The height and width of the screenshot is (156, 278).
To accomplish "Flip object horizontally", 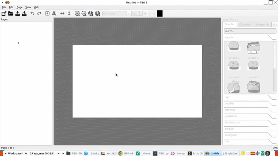I will pyautogui.click(x=62, y=13).
